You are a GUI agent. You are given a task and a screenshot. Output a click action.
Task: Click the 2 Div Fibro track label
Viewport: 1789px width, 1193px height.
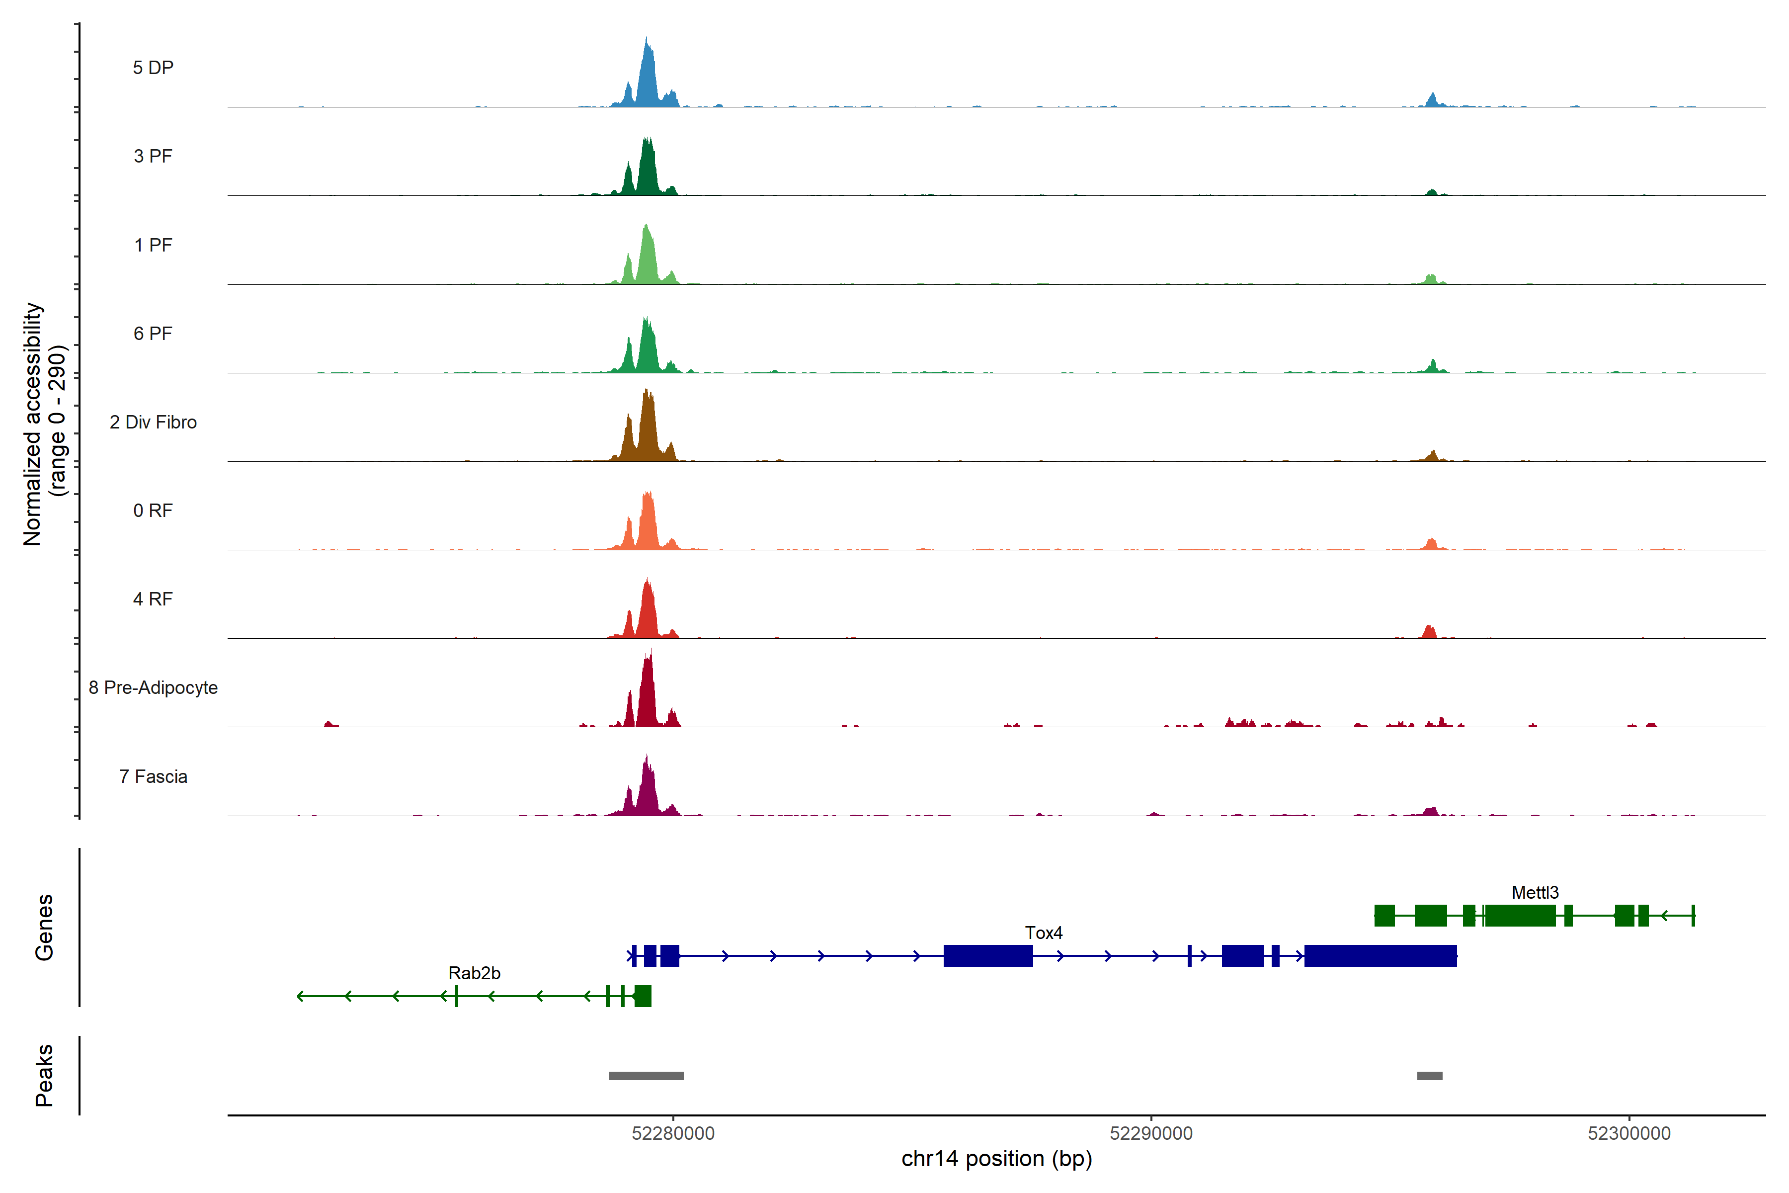click(153, 422)
